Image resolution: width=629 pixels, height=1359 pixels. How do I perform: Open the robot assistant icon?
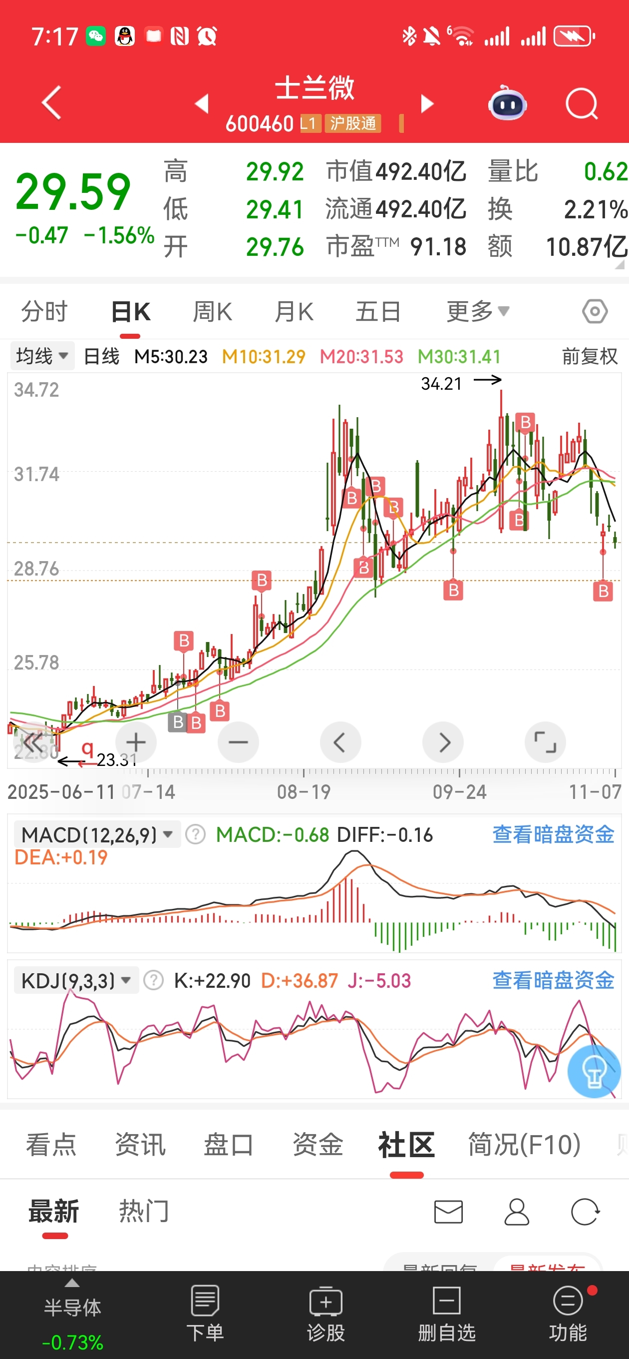pos(507,103)
